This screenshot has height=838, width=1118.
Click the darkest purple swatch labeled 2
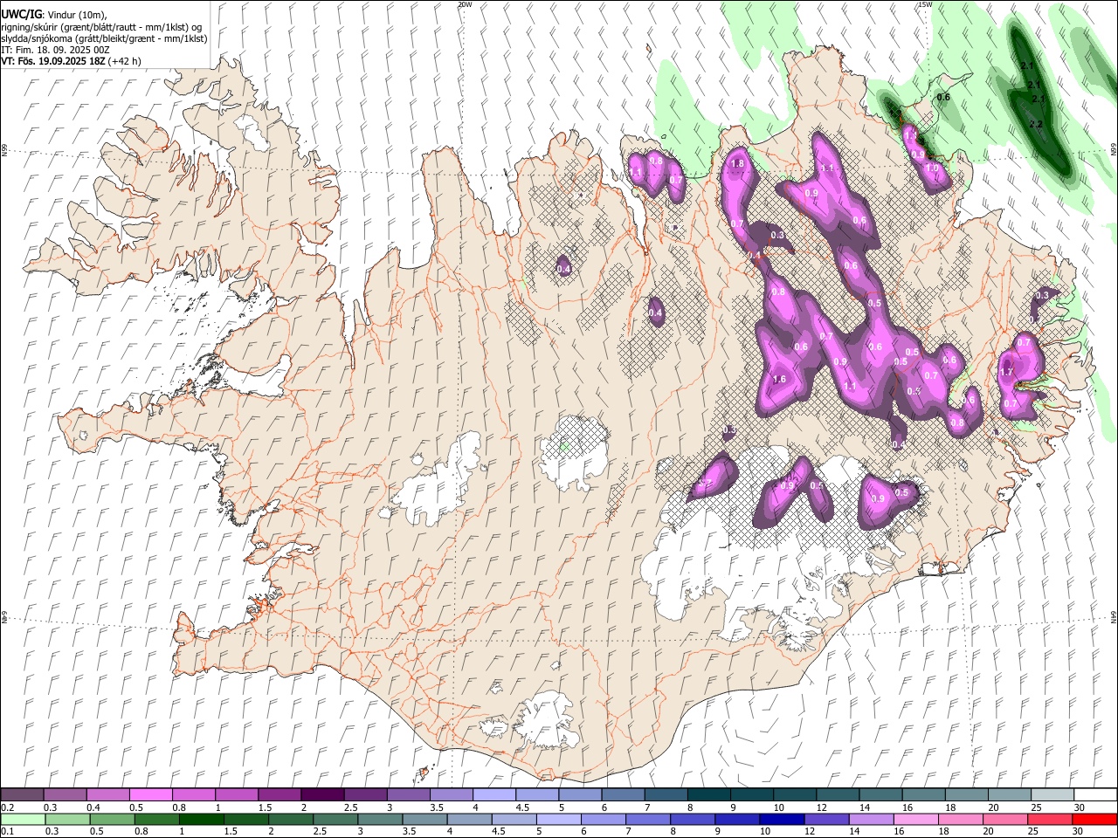tap(322, 795)
